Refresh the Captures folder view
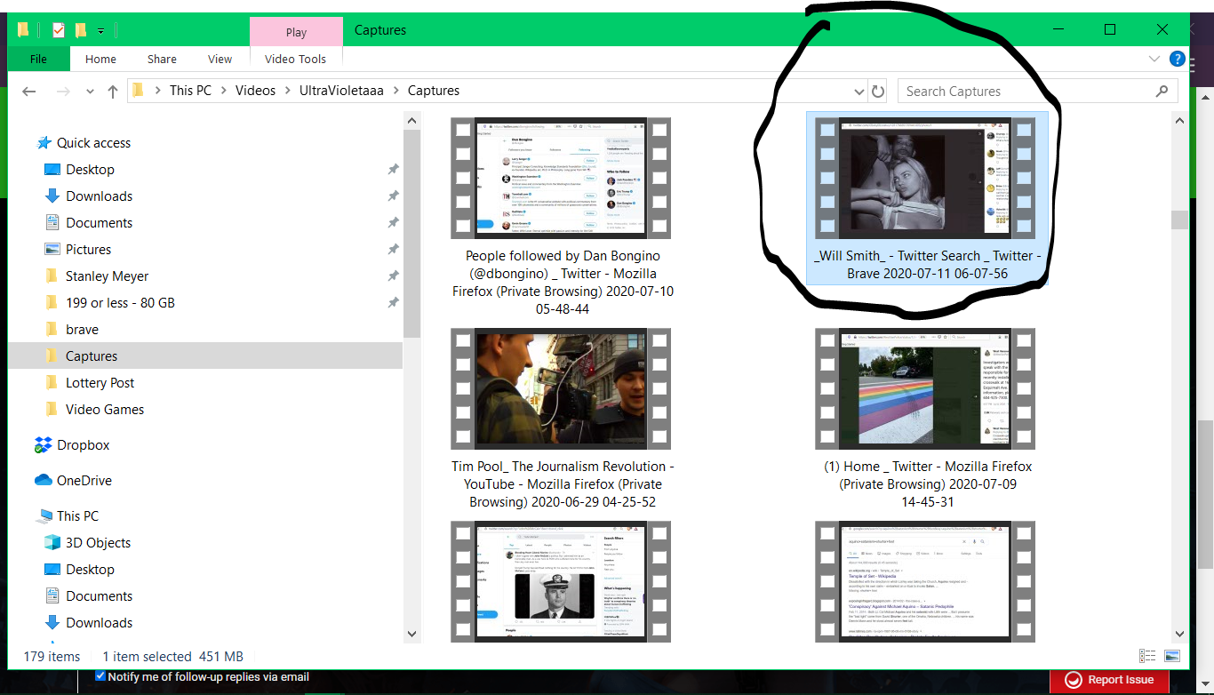This screenshot has width=1214, height=695. tap(878, 92)
